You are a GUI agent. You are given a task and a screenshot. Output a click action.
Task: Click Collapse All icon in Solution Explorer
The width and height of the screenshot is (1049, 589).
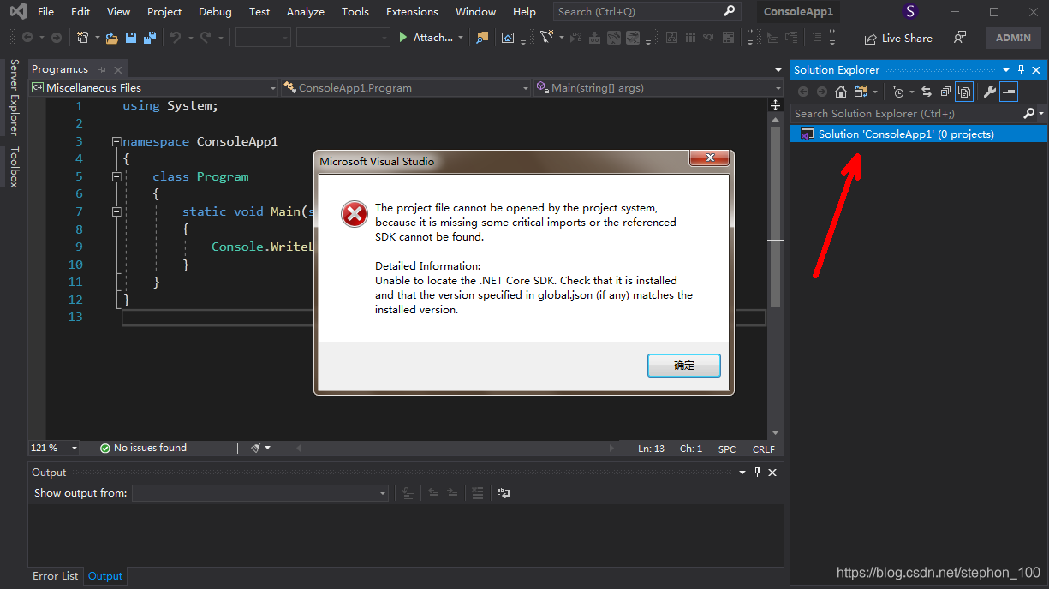(x=945, y=92)
